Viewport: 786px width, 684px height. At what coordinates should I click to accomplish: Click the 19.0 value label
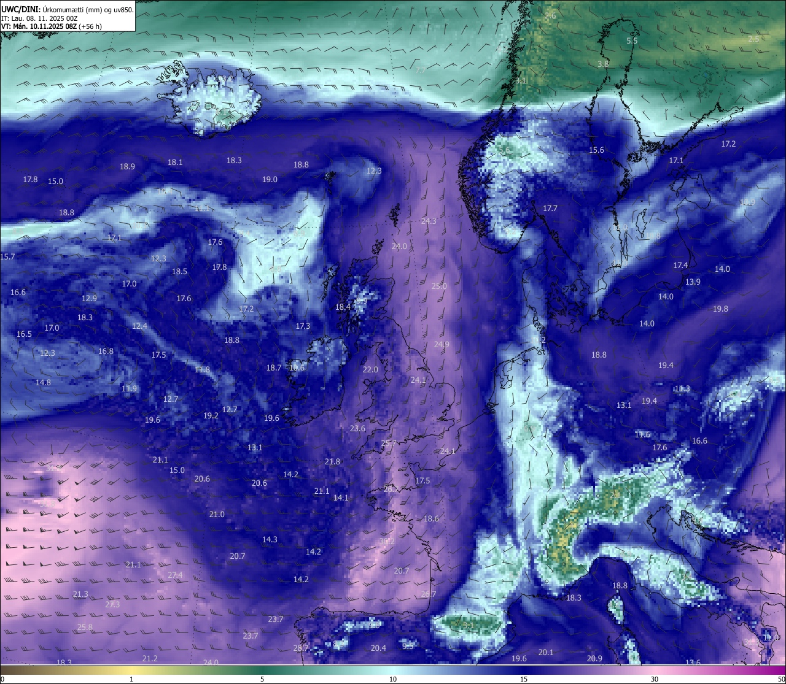point(270,179)
